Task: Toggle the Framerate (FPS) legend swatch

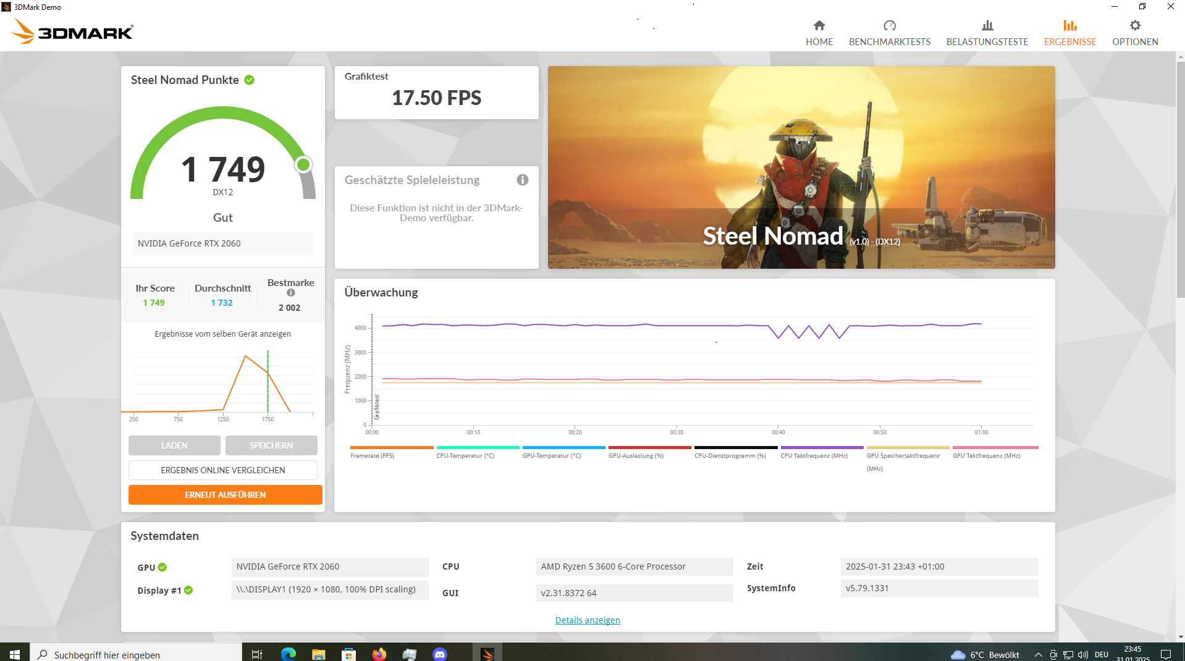Action: 392,447
